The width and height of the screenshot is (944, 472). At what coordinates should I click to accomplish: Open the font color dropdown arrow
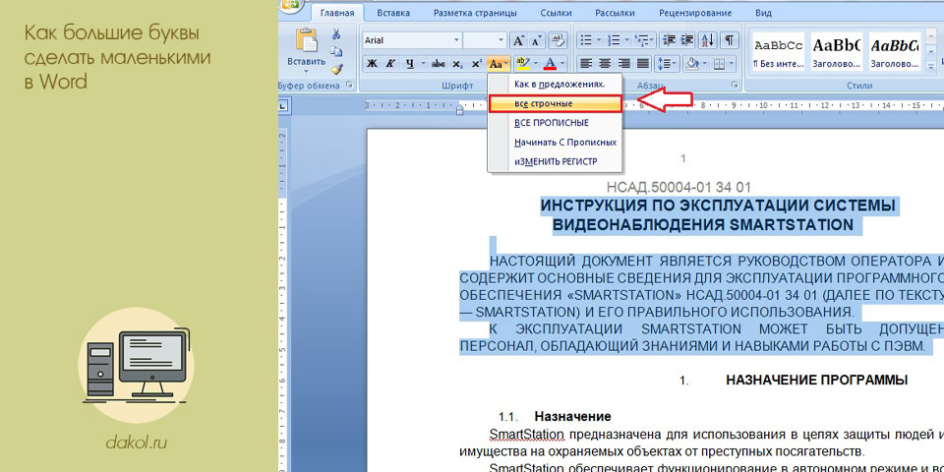[562, 63]
